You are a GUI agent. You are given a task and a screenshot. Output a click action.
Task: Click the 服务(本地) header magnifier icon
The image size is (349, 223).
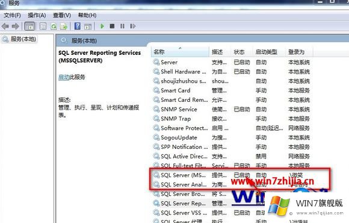64,40
